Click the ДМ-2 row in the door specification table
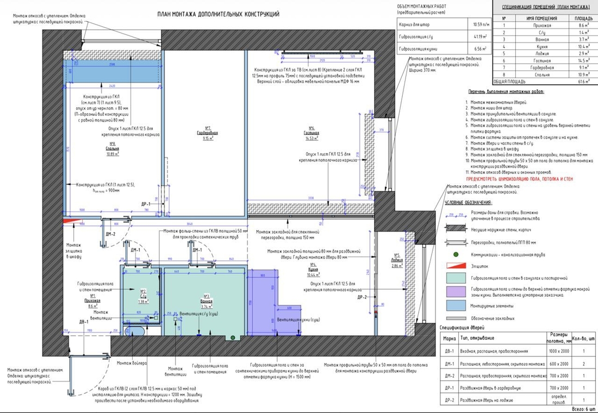 (x=518, y=376)
